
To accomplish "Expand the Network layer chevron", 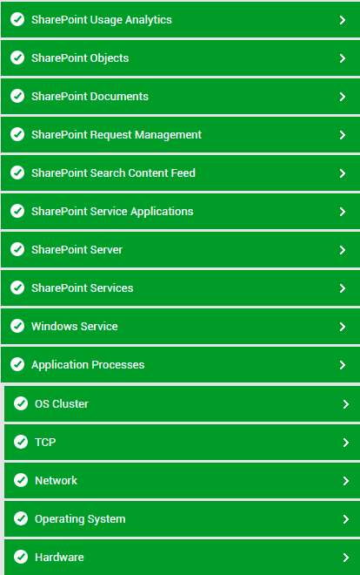I will [x=346, y=481].
